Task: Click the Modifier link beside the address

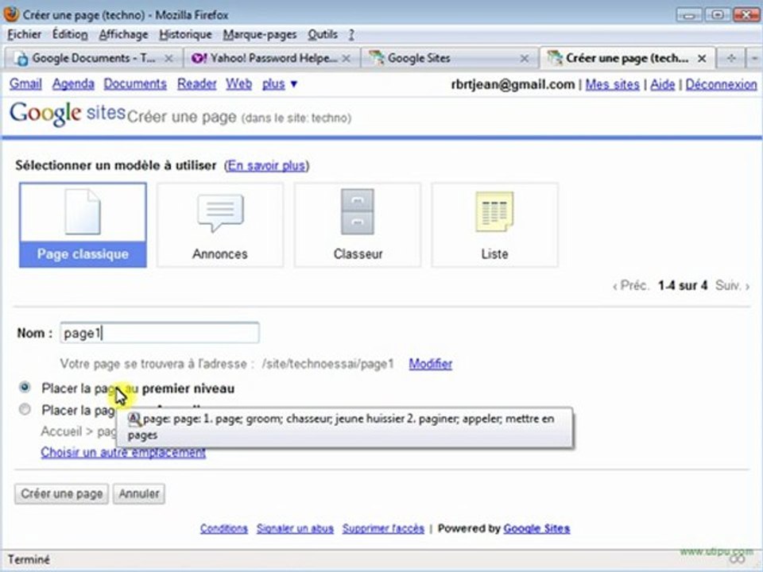Action: pos(430,364)
